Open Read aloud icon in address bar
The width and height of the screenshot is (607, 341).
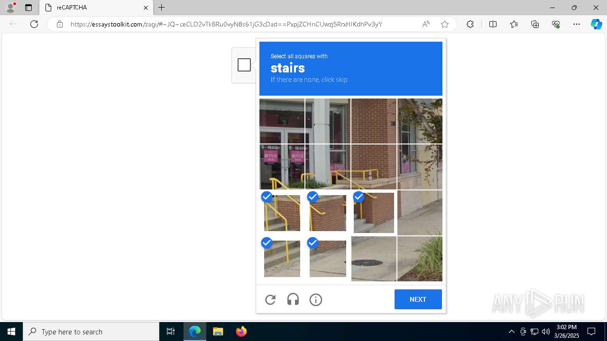pos(426,24)
